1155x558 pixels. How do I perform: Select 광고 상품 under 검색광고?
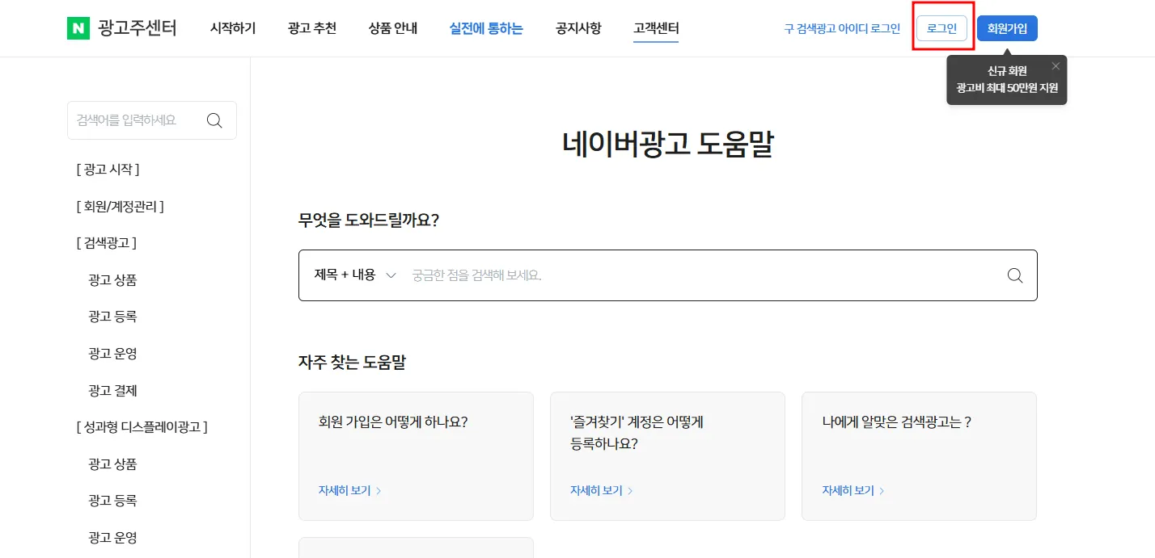tap(112, 280)
